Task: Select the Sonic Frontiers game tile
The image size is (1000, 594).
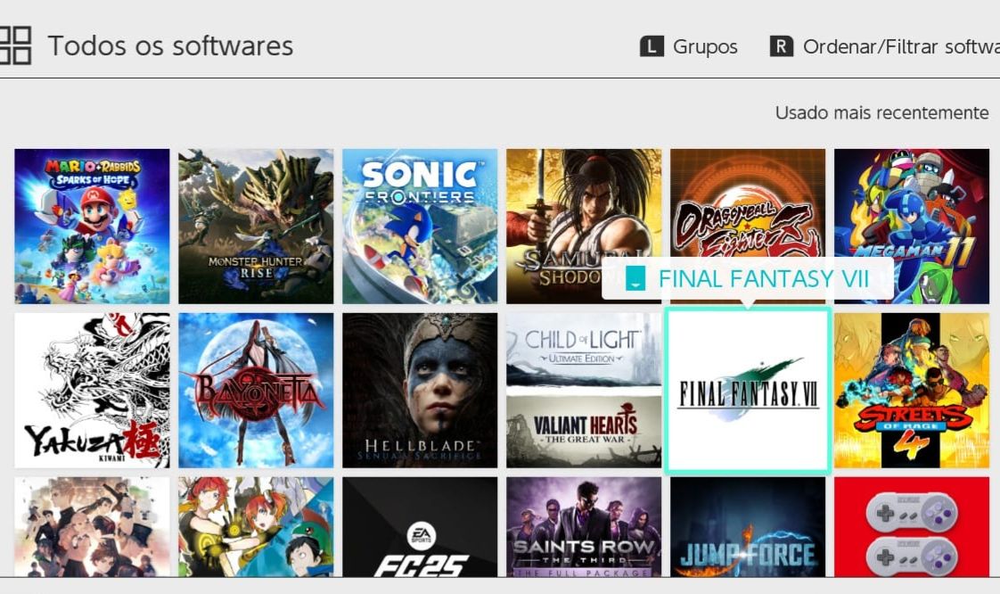Action: [x=420, y=226]
